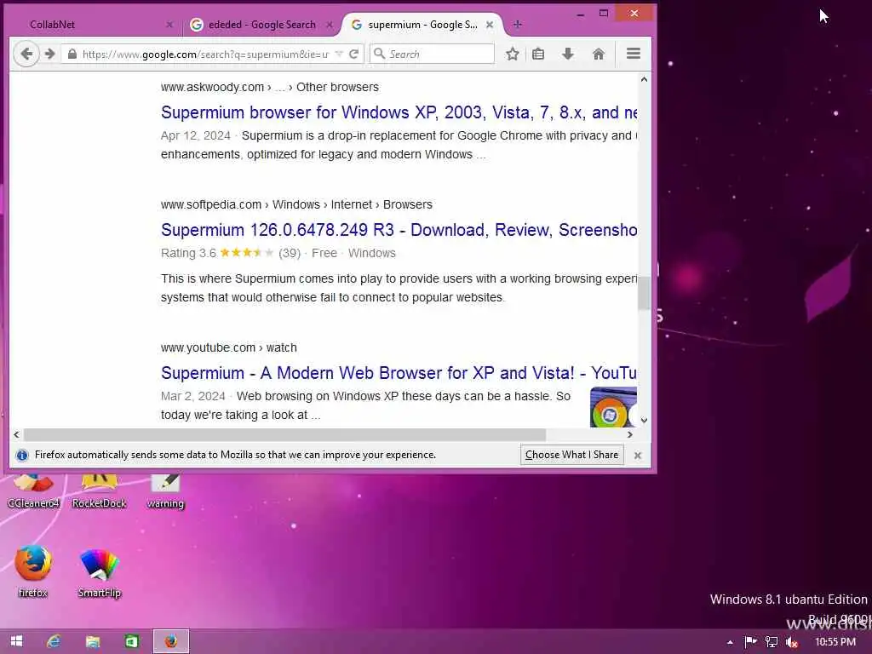Show bookmarks list icon

[x=538, y=54]
